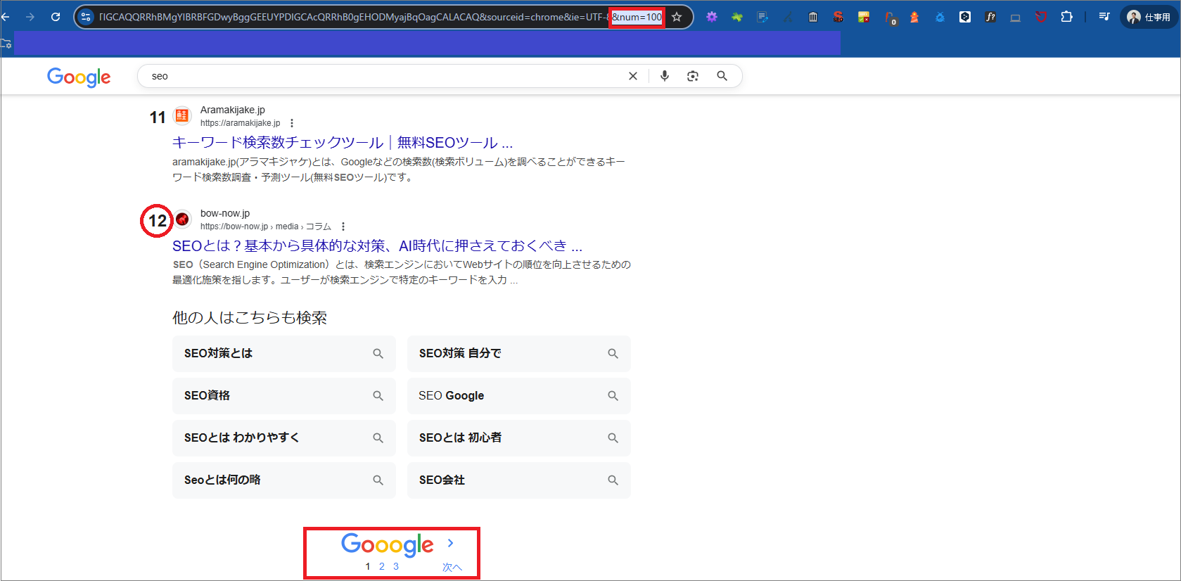The height and width of the screenshot is (581, 1181).
Task: Bookmark this page using the star icon
Action: (677, 17)
